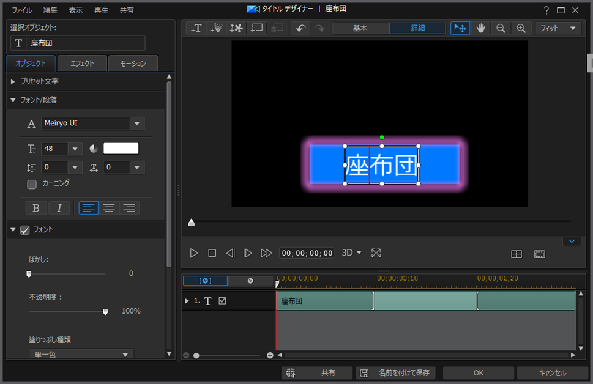Switch to the エフェクト tab
The width and height of the screenshot is (593, 384).
(x=81, y=63)
